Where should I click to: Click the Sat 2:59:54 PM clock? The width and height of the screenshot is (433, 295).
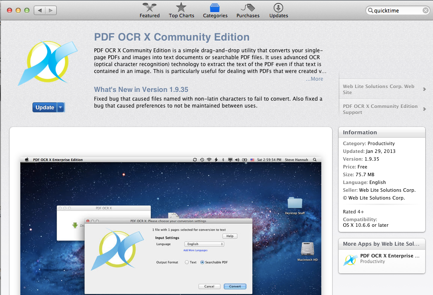[269, 160]
